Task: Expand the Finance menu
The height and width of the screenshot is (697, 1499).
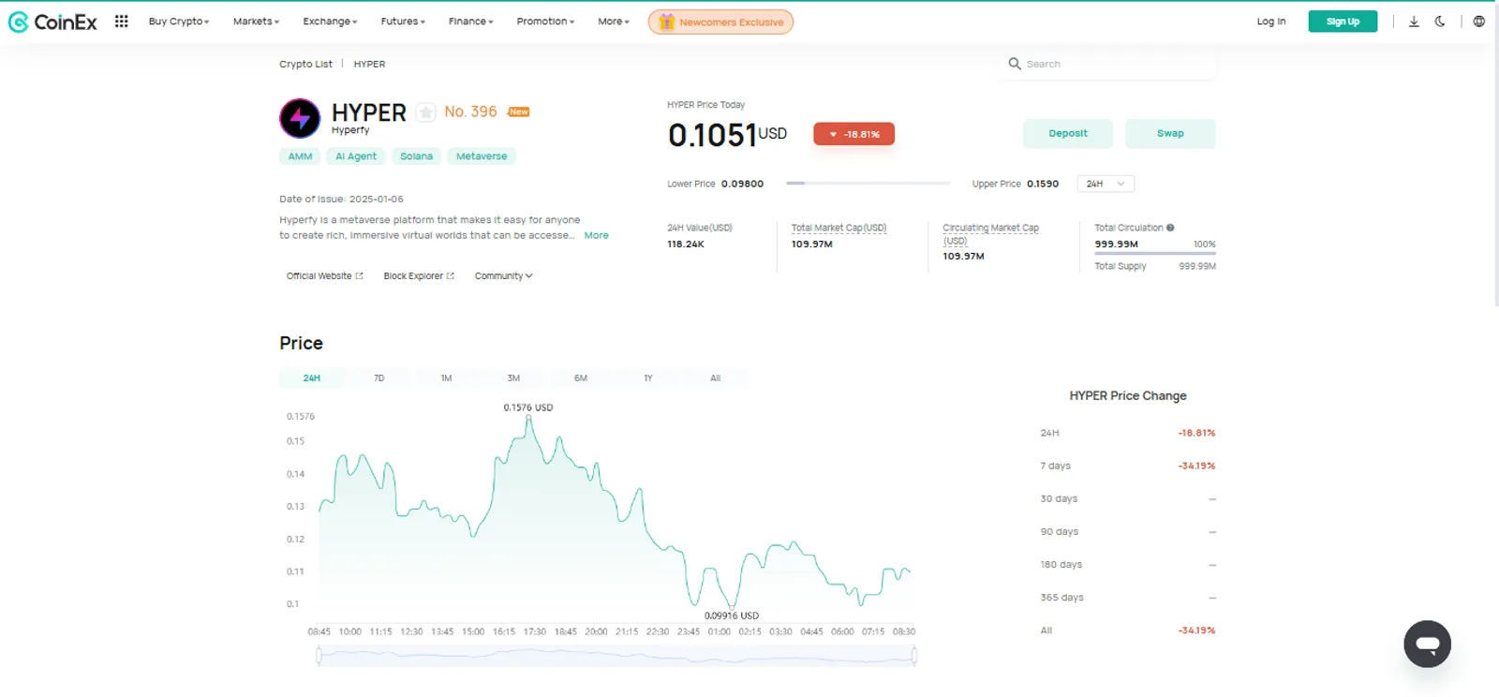Action: pos(470,22)
